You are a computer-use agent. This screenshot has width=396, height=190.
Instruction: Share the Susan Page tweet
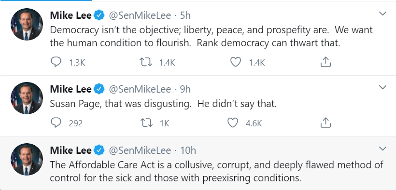pos(325,123)
